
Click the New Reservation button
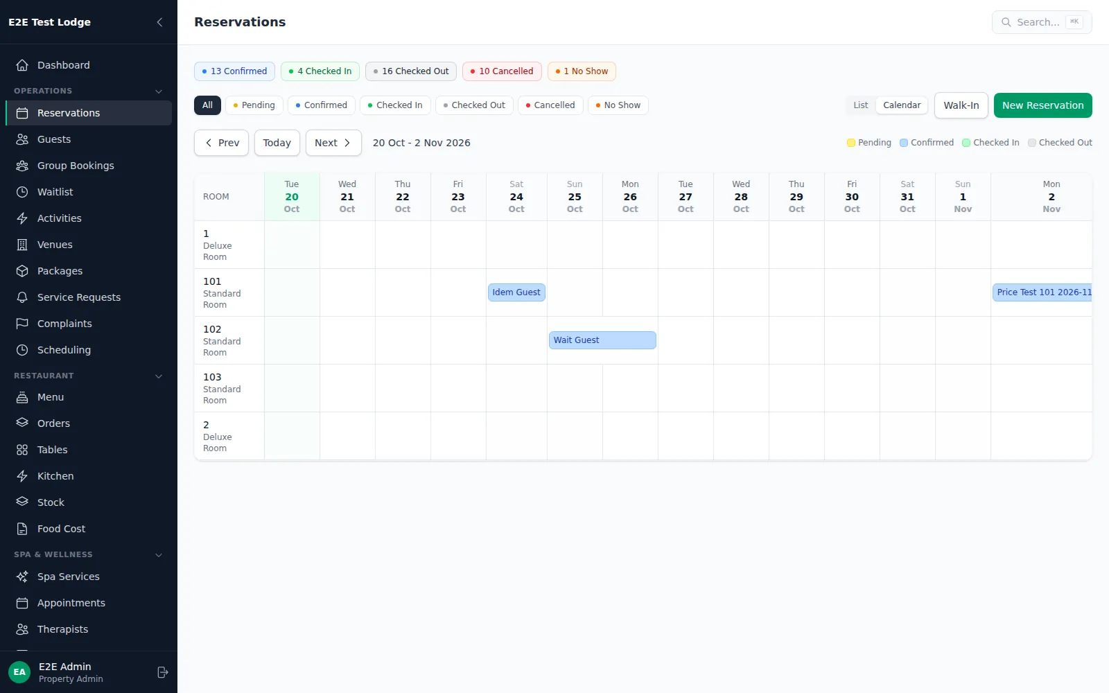click(1043, 105)
